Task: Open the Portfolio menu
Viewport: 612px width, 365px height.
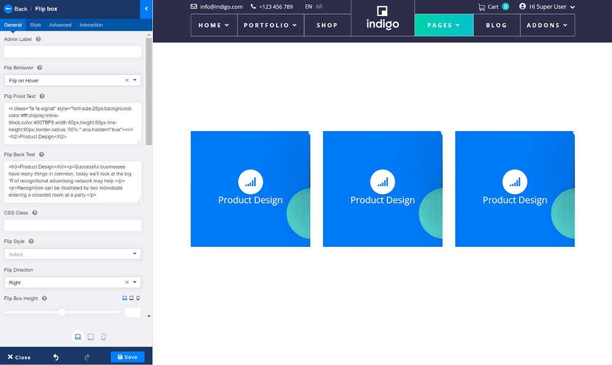Action: 270,25
